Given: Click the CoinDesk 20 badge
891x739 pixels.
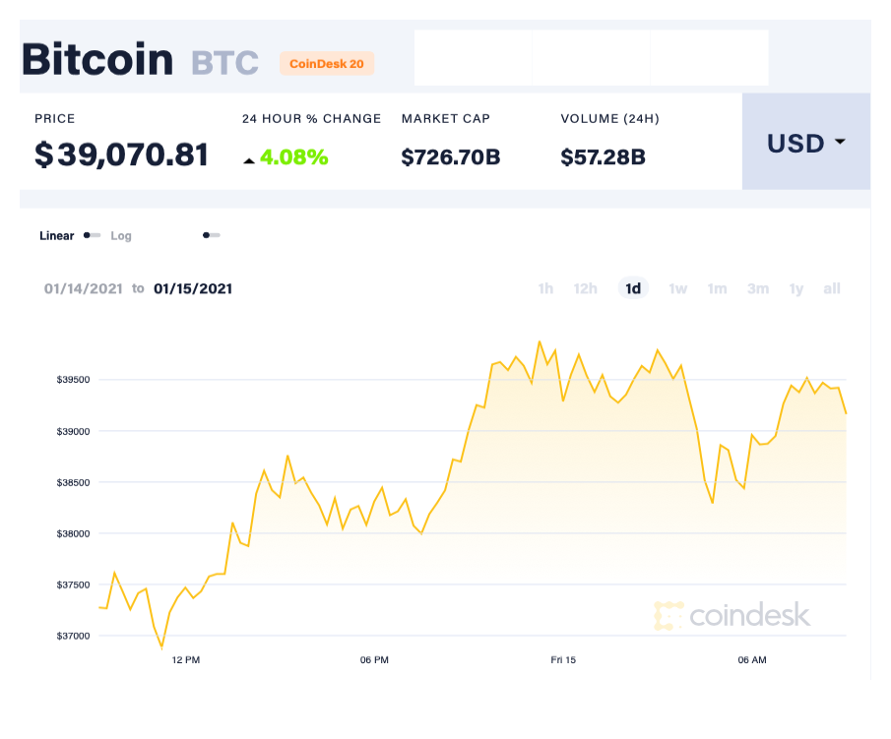Looking at the screenshot, I should coord(326,63).
